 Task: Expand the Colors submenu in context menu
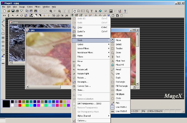pyautogui.click(x=91, y=44)
